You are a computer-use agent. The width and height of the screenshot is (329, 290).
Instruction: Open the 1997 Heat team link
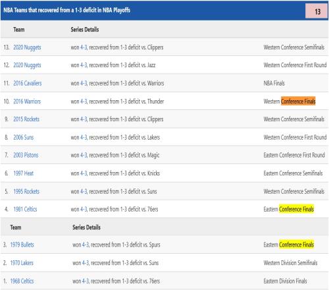pos(24,173)
